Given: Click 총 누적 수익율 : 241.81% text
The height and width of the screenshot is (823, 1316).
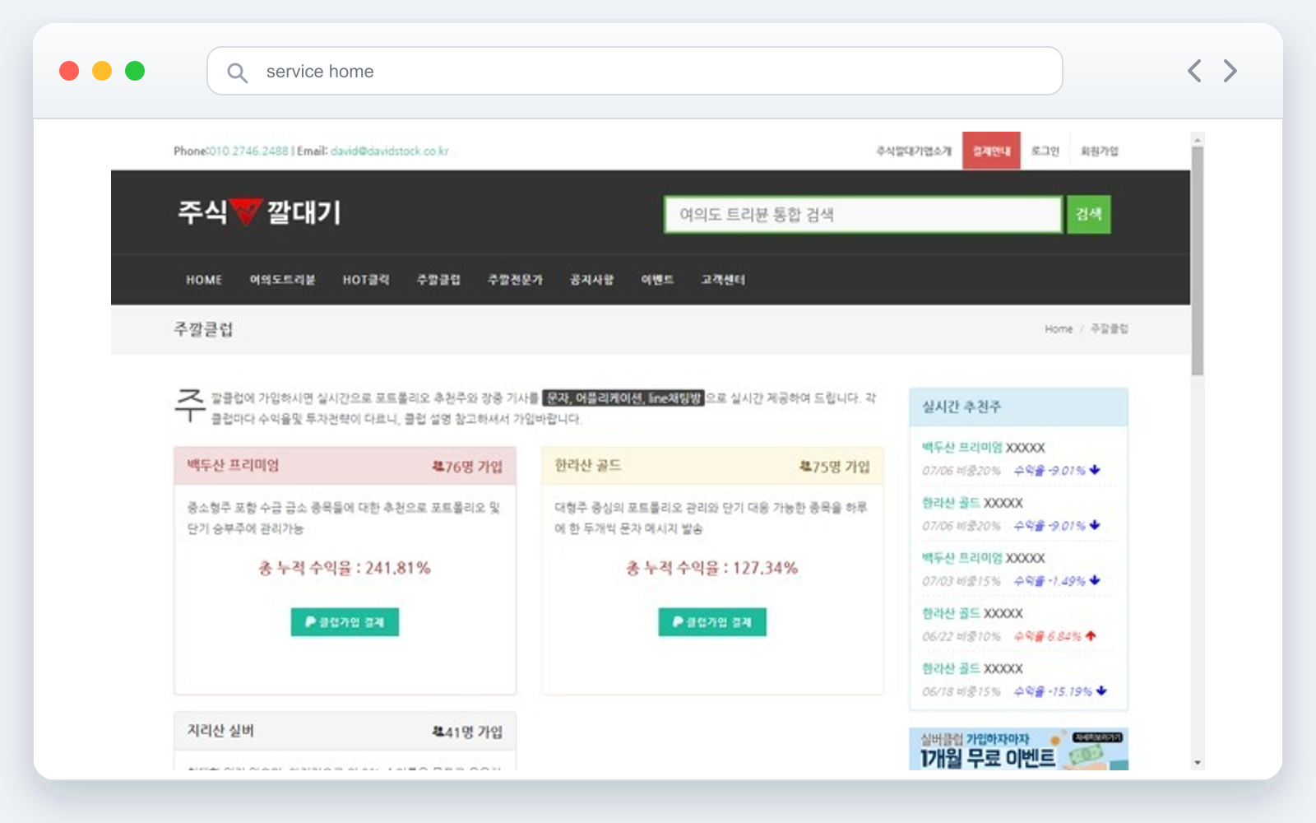Looking at the screenshot, I should (345, 568).
